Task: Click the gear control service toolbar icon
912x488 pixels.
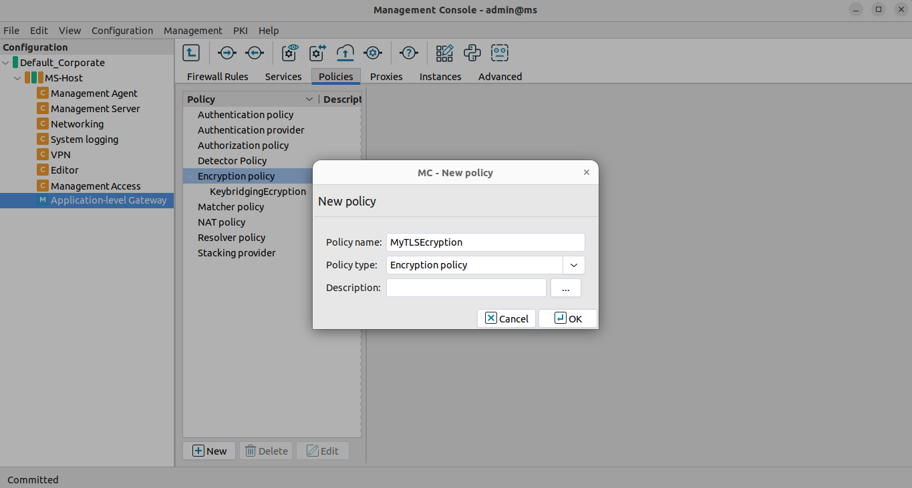Action: 372,53
